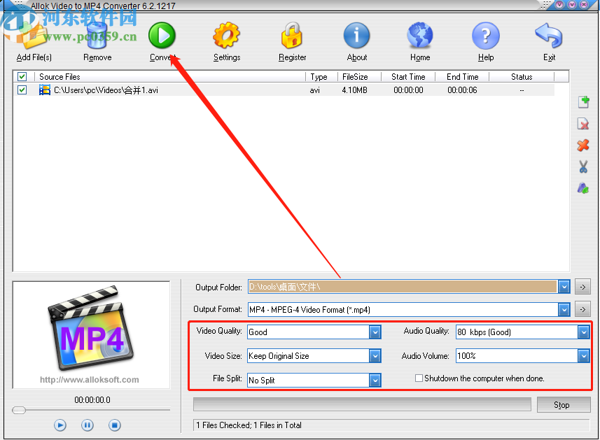
Task: Click the film icon of 合并1.avi row
Action: [x=45, y=90]
